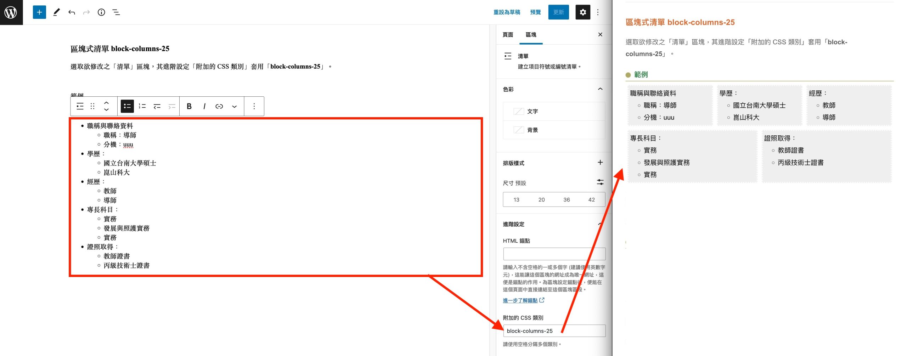This screenshot has height=356, width=907.
Task: Toggle the settings gear sidebar
Action: tap(583, 12)
